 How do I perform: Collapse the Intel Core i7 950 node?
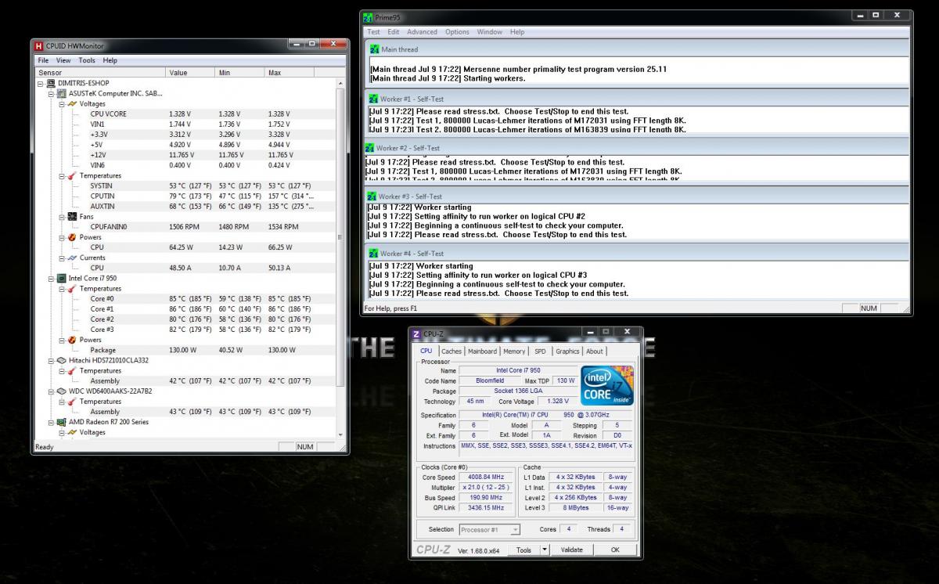(52, 278)
